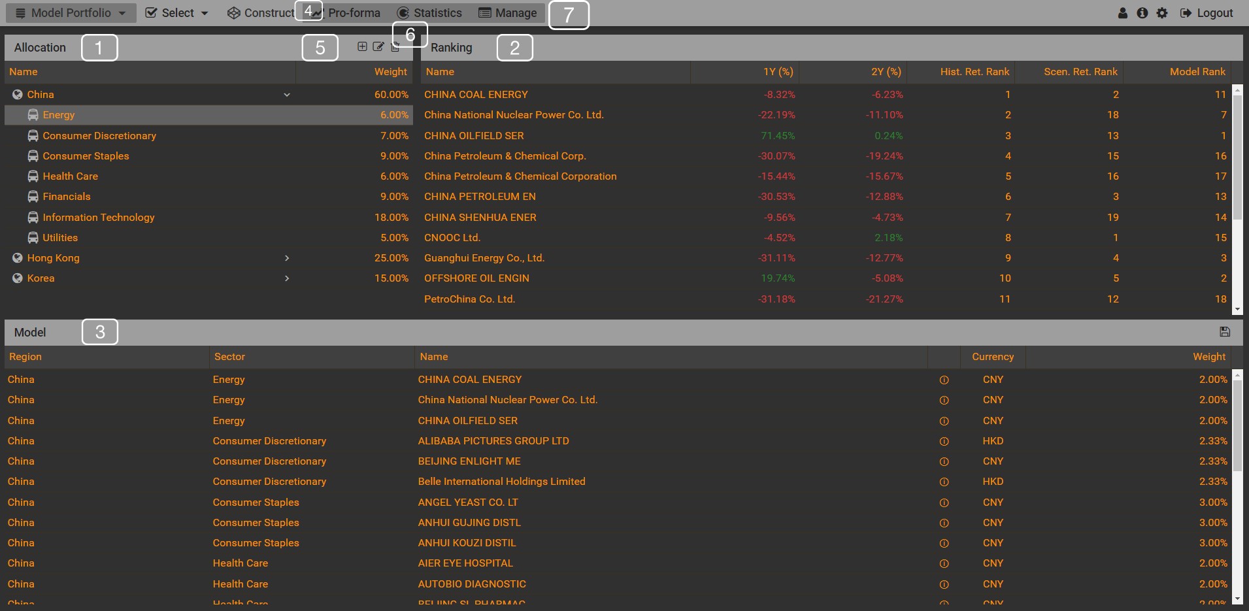Click the sector icon beside Consumer Discretionary

coord(33,136)
